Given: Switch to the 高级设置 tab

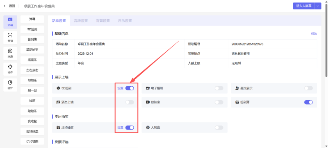Looking at the screenshot, I should 81,20.
